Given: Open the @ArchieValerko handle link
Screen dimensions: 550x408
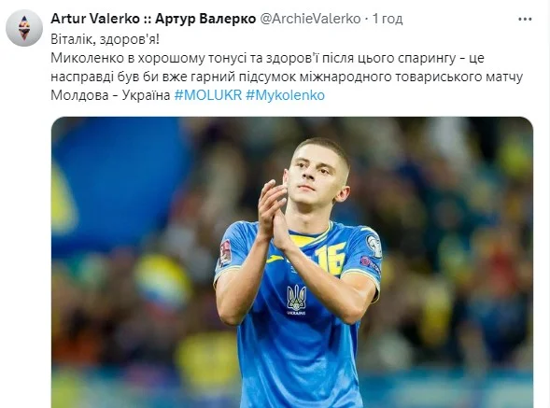Looking at the screenshot, I should pos(310,19).
